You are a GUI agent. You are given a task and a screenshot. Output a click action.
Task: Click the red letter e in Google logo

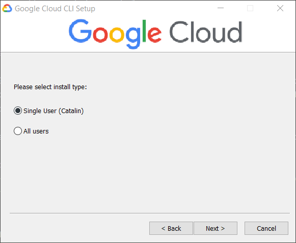tap(154, 35)
